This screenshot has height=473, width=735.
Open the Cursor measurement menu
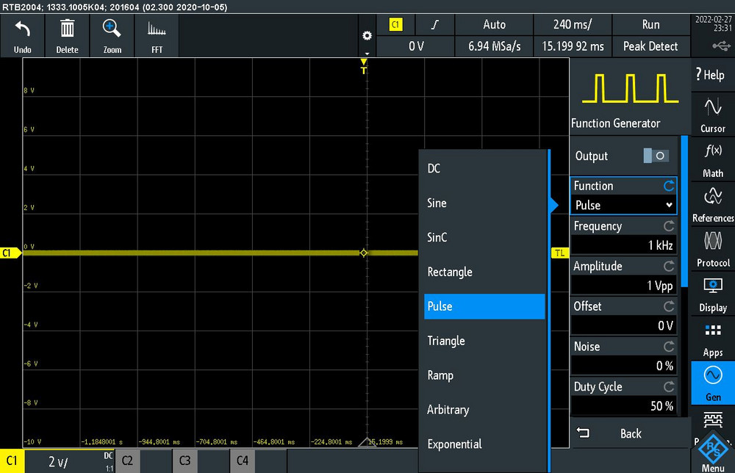pyautogui.click(x=712, y=115)
